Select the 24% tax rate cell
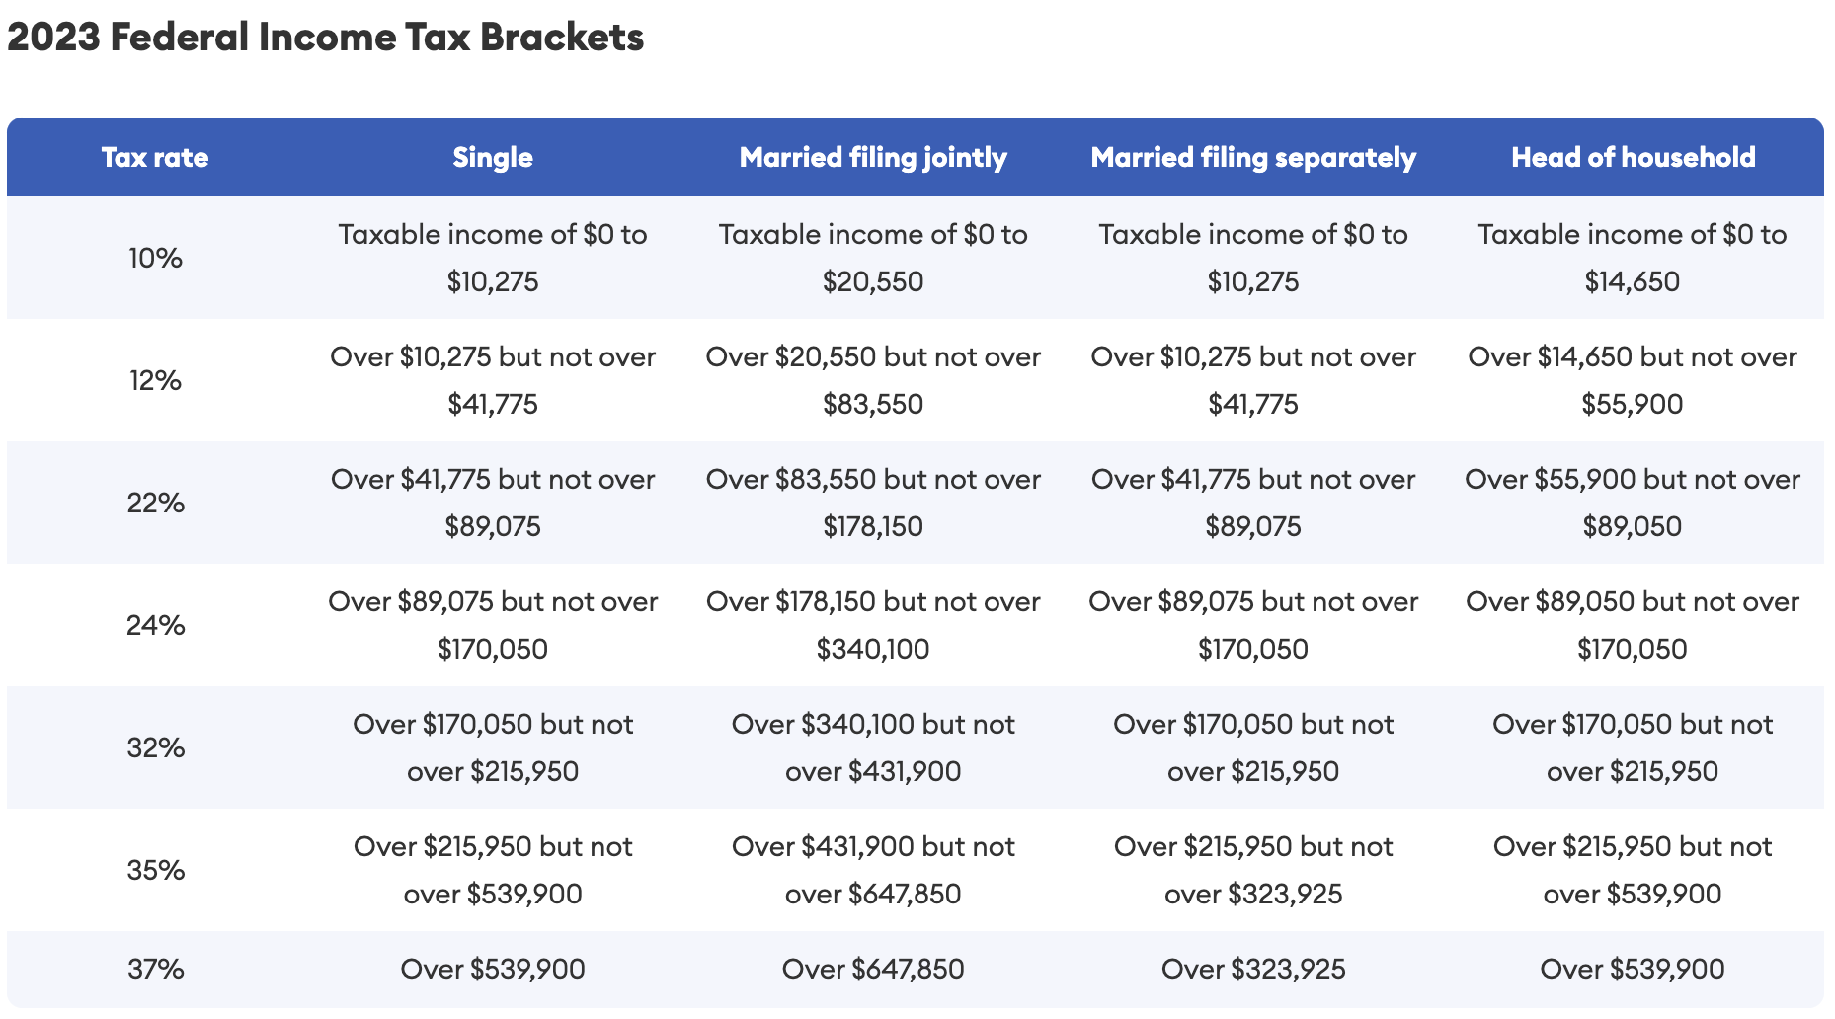Viewport: 1835px width, 1019px height. click(x=155, y=626)
